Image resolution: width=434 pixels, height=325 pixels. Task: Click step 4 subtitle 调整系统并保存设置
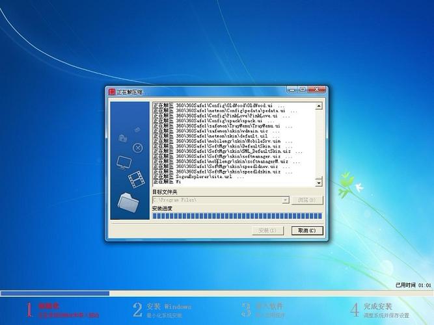coord(386,315)
